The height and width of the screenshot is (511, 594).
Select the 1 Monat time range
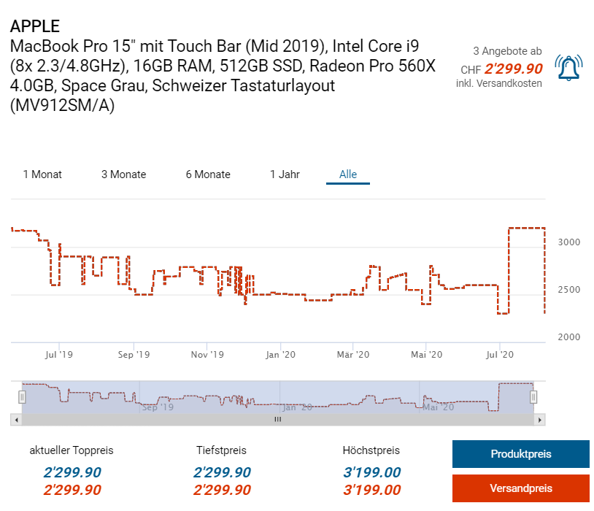tap(42, 174)
